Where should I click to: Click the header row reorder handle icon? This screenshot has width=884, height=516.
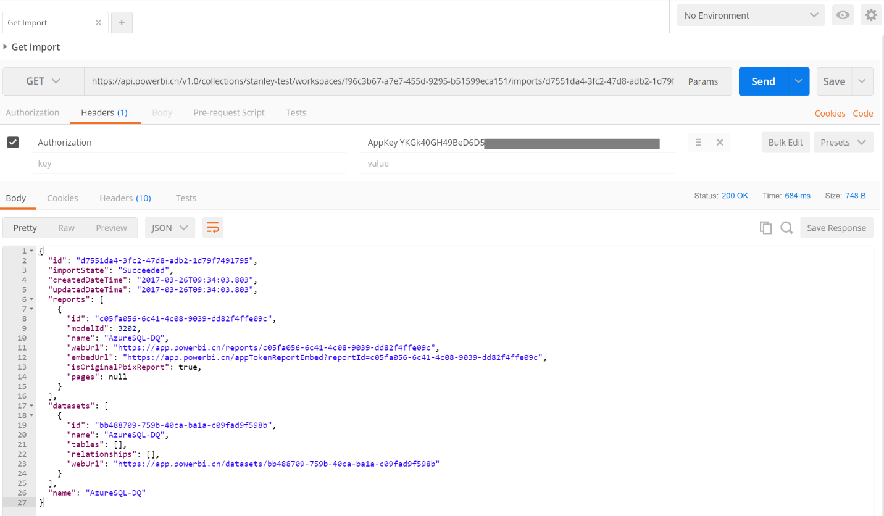point(698,143)
